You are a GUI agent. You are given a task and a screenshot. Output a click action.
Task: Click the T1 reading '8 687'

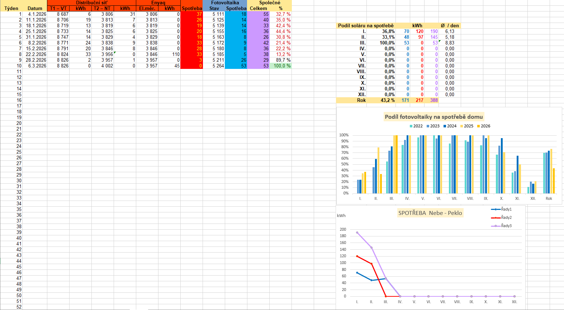58,14
